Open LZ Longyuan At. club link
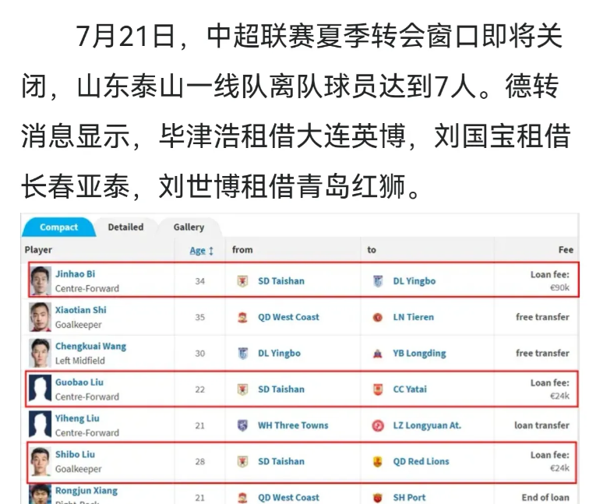596x504 pixels. coord(427,425)
